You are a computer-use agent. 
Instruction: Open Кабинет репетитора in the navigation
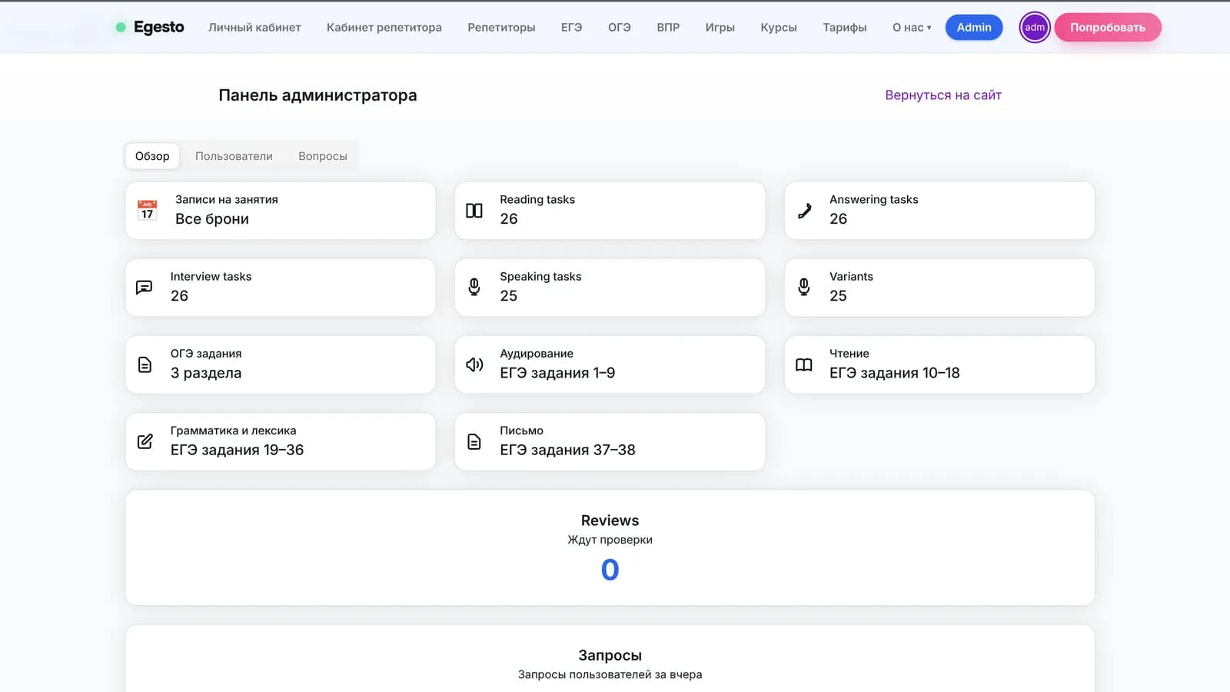click(384, 28)
